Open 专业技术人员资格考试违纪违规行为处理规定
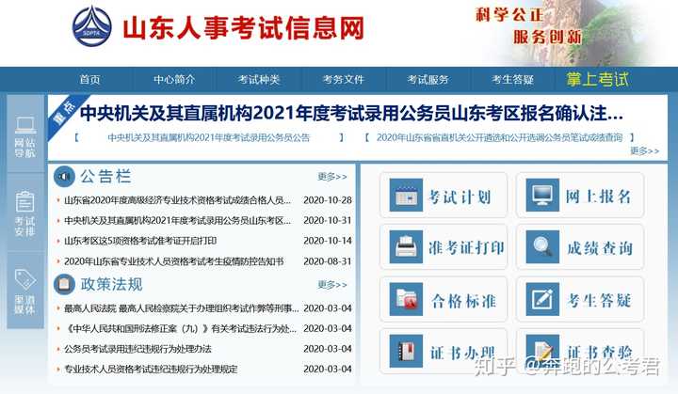678x394 pixels. click(151, 370)
